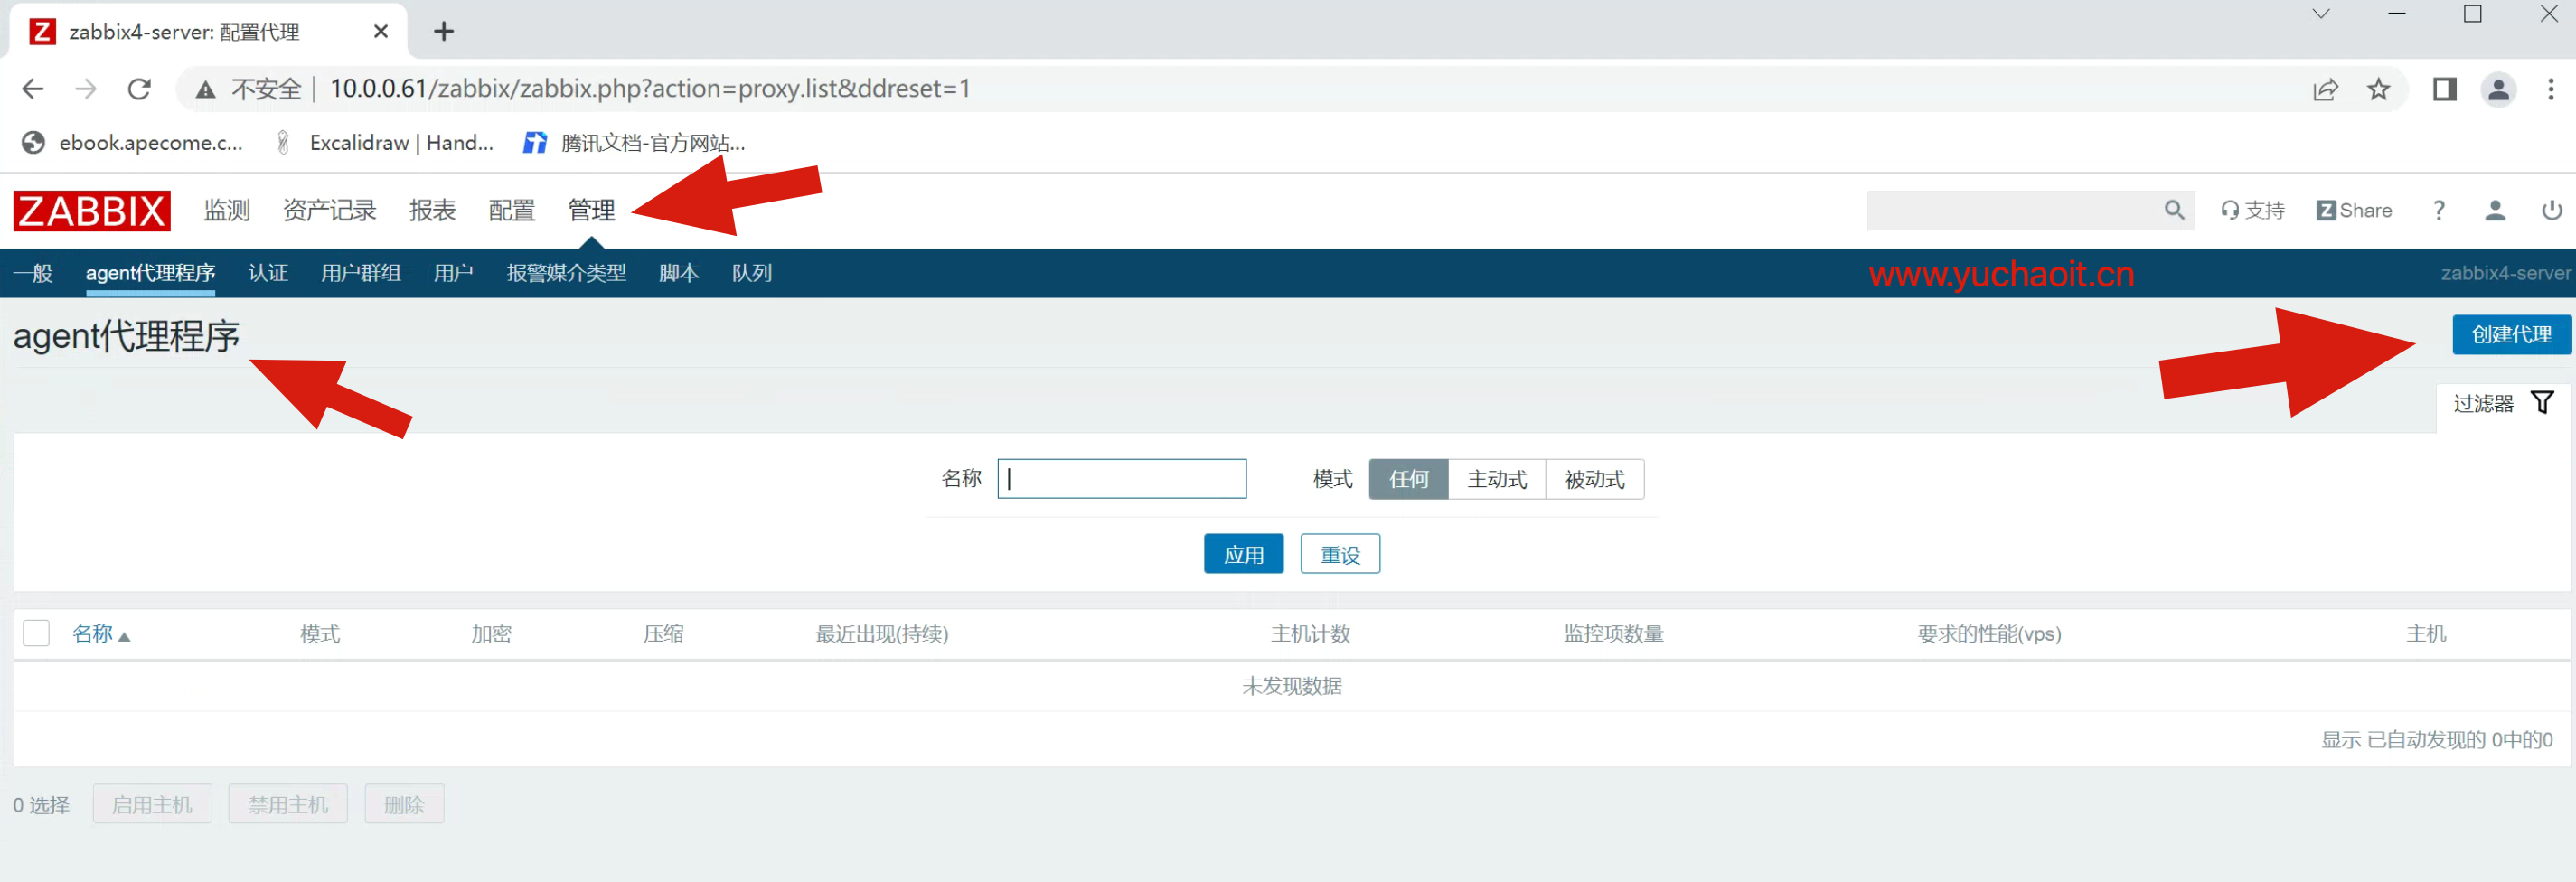The height and width of the screenshot is (882, 2576).
Task: Open the 配置 top menu
Action: [512, 211]
